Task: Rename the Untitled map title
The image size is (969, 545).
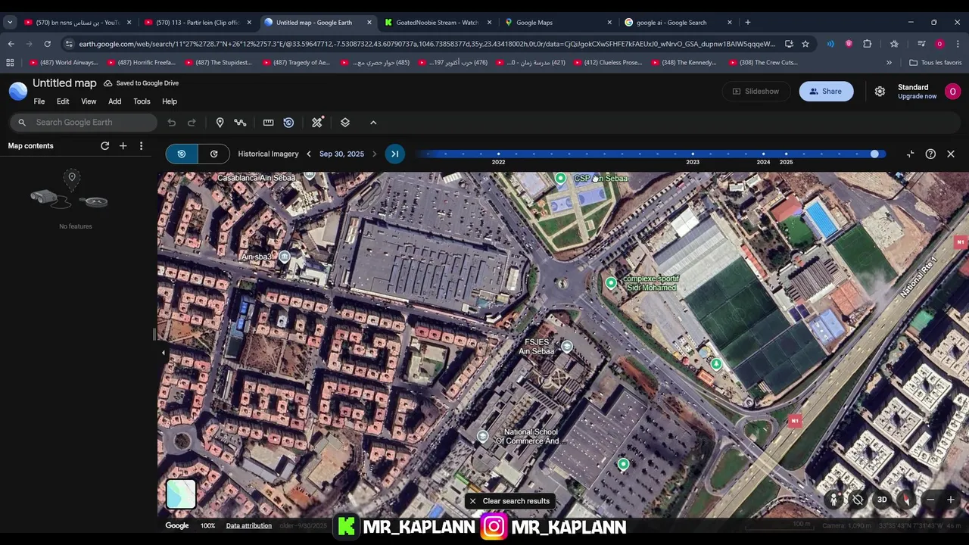Action: pos(64,83)
